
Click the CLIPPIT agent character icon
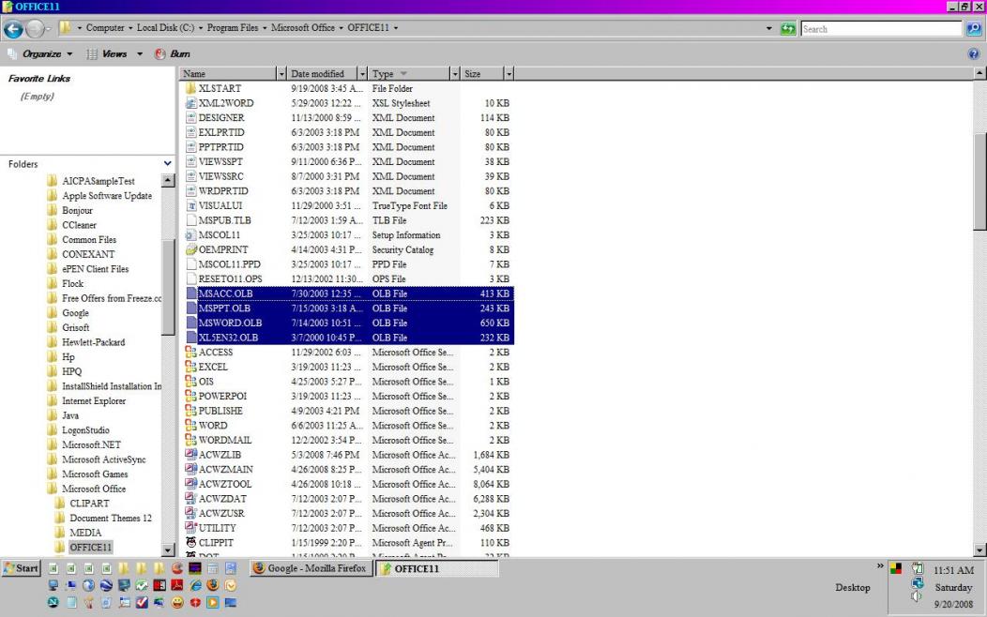190,543
